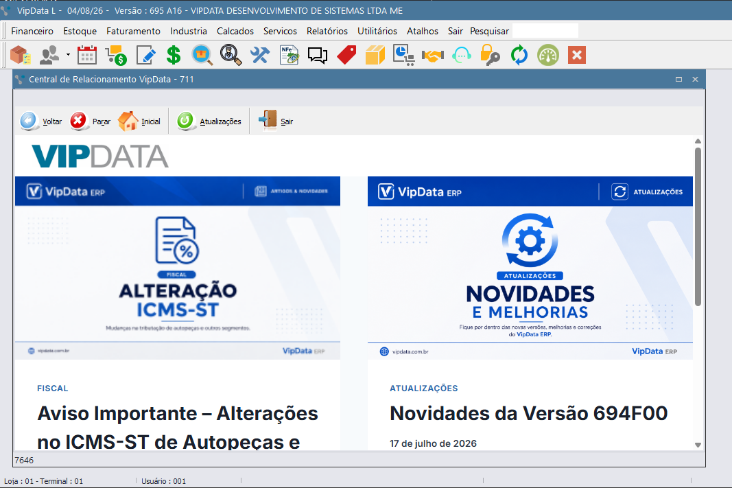Open the chat speech bubbles icon
This screenshot has width=732, height=488.
click(x=318, y=56)
